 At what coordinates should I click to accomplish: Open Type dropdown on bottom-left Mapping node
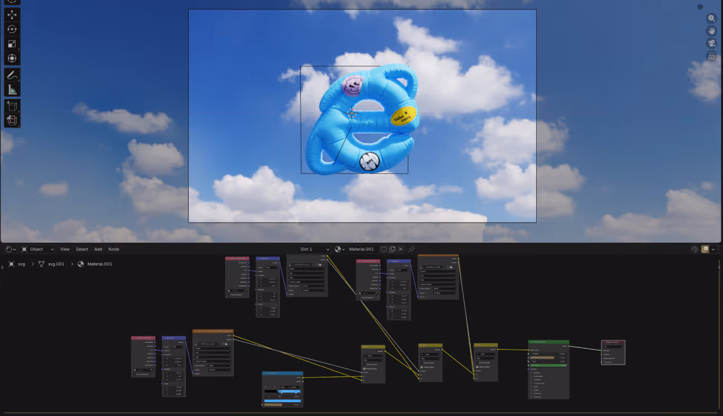[177, 347]
